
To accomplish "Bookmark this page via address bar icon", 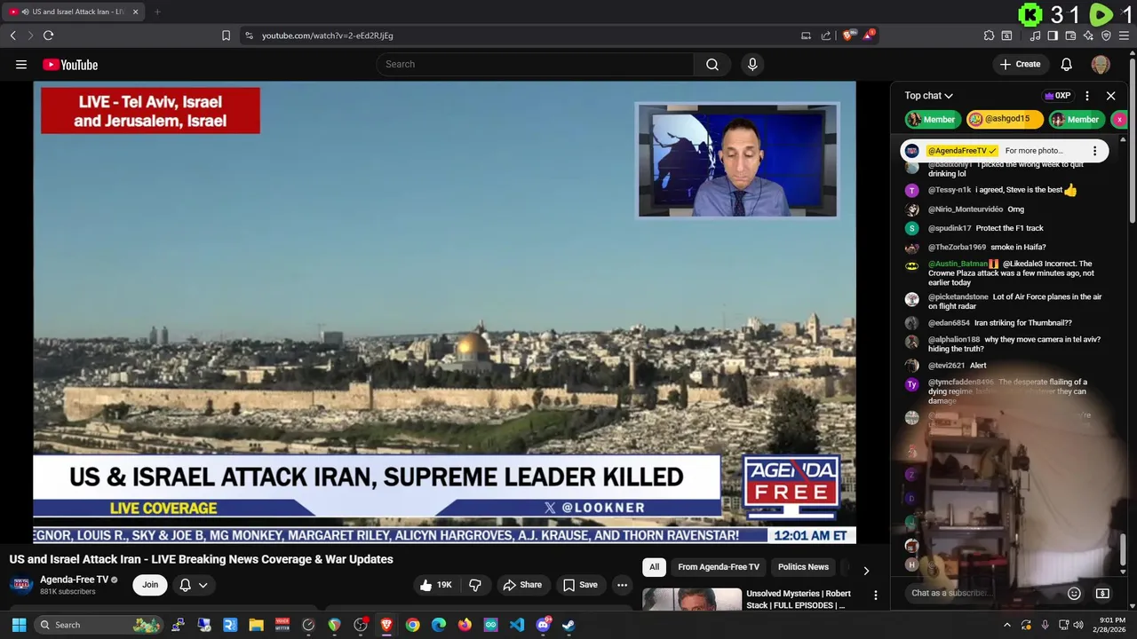I will tap(226, 35).
